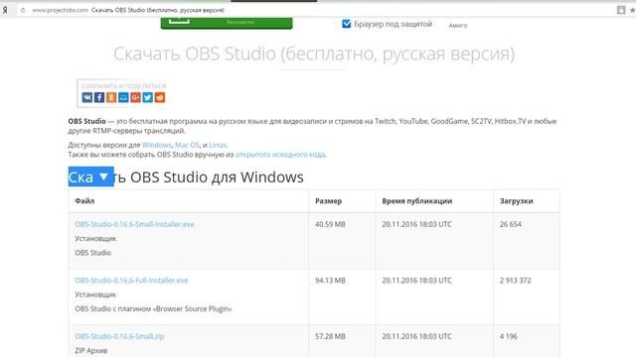Click the '4 196' downloads value
Viewport: 636px width, 357px height.
[509, 336]
